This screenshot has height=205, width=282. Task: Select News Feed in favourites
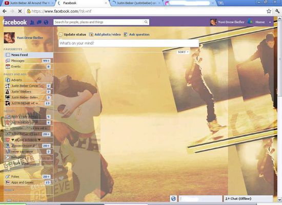(x=28, y=55)
